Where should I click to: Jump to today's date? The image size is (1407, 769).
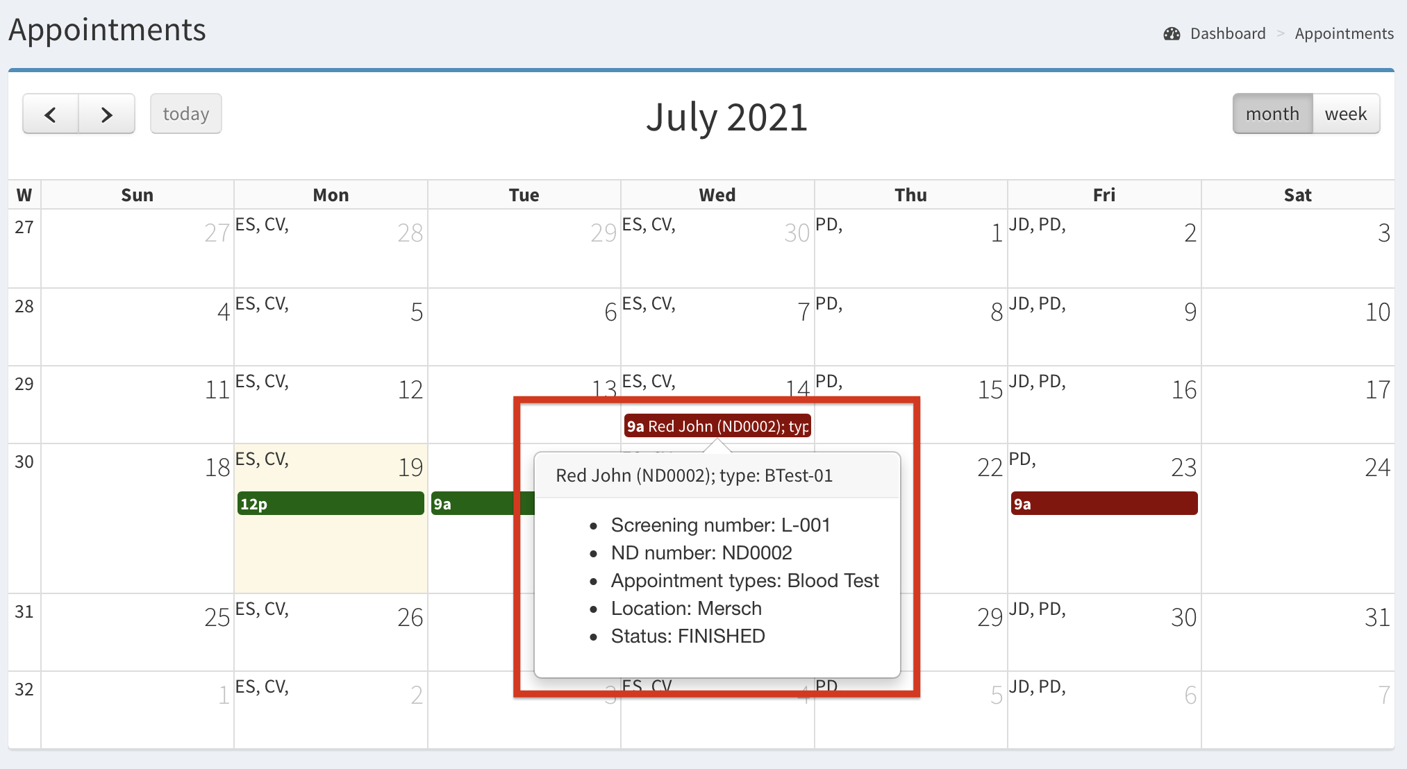pyautogui.click(x=185, y=114)
